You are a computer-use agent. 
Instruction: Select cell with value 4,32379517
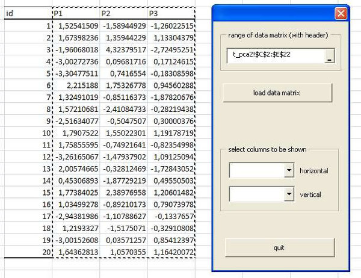(123, 49)
